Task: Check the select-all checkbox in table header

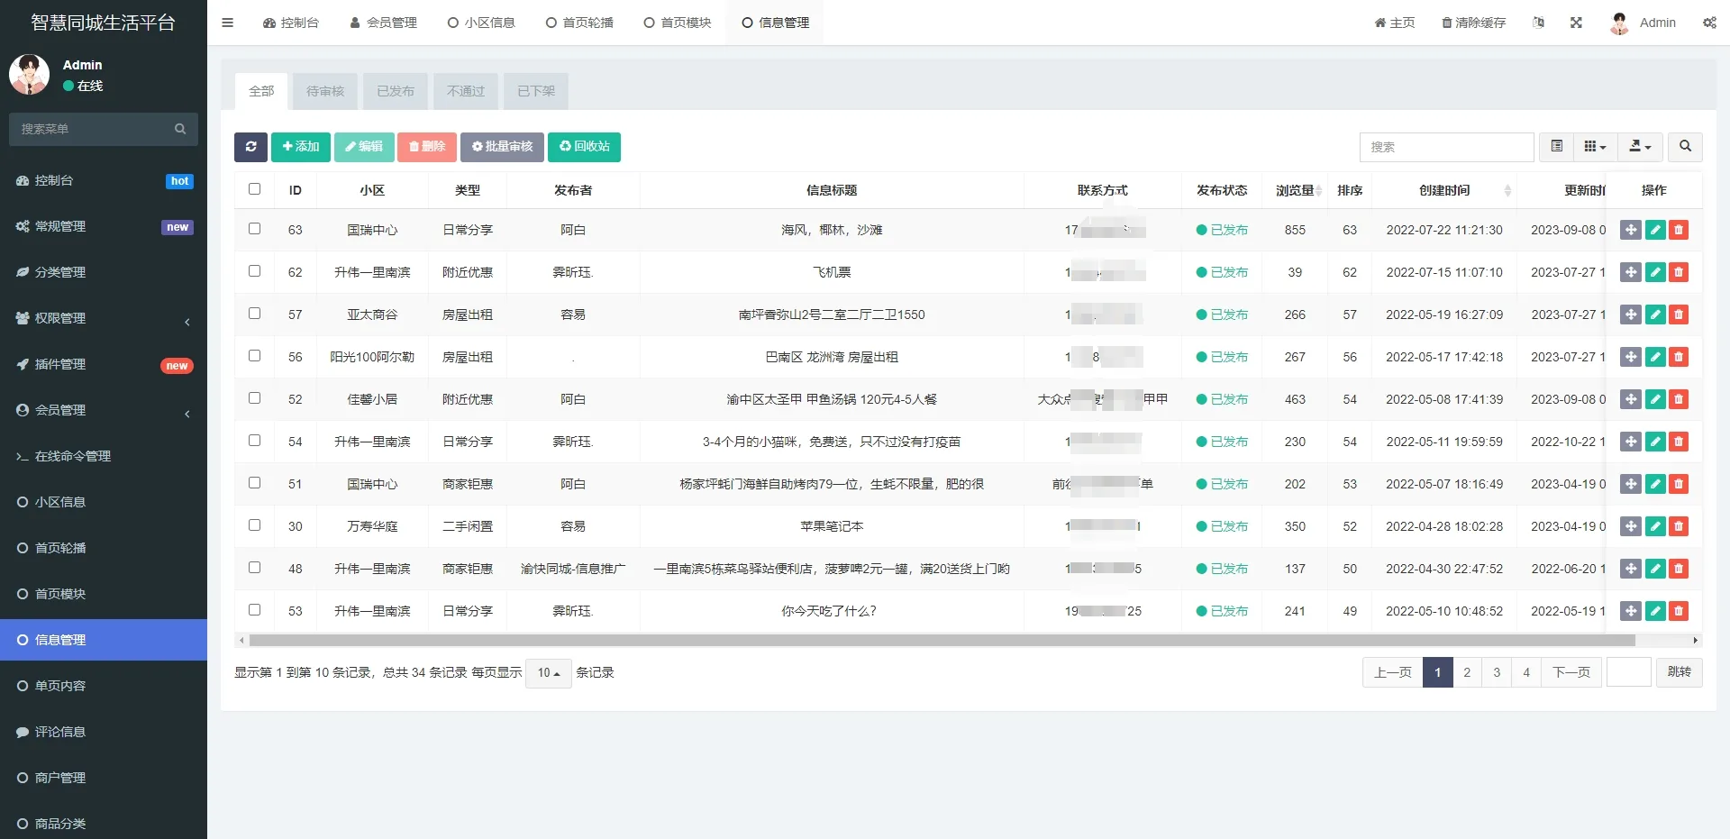Action: pos(254,189)
